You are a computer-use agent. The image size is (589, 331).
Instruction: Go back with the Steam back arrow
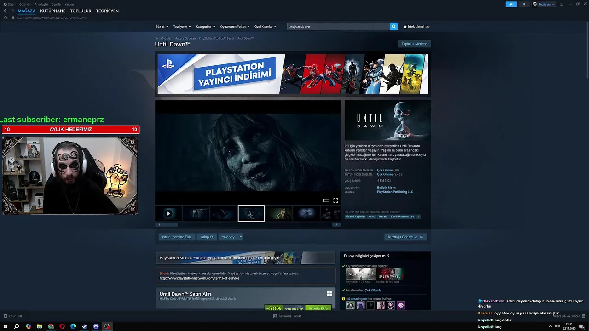5,11
